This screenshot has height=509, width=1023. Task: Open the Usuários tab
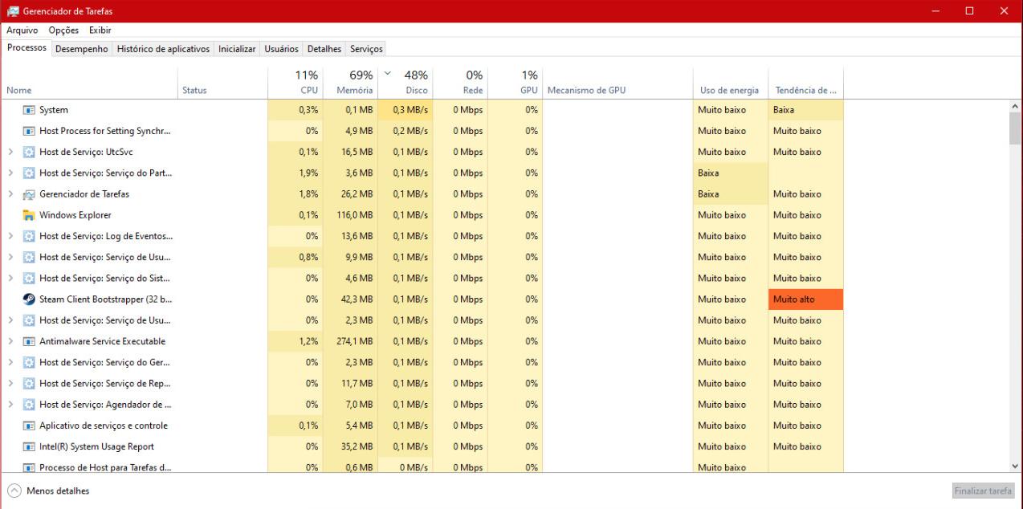(x=282, y=49)
